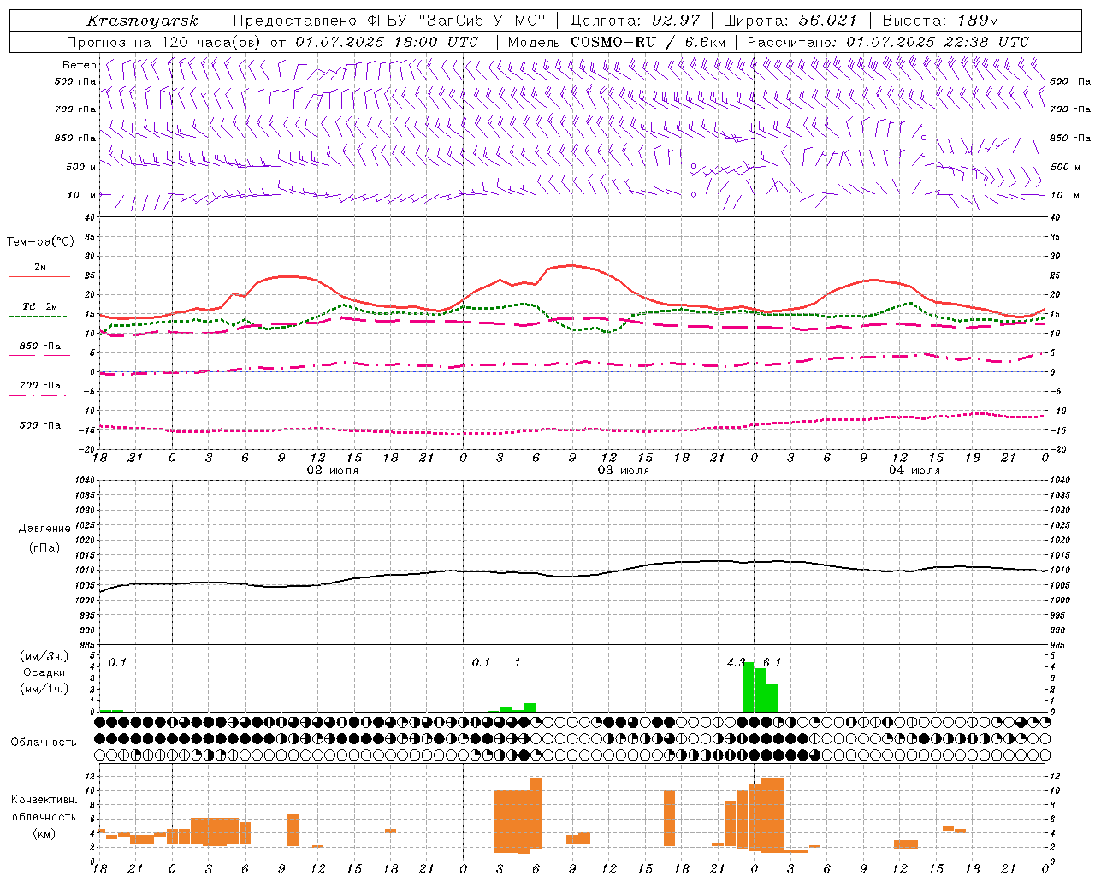Click the Широта: 56.021 value
The image size is (1095, 876).
point(790,21)
